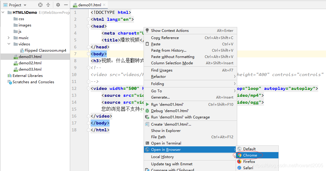The height and width of the screenshot is (171, 326).
Task: Fold the html tag on line 2
Action: click(x=88, y=19)
